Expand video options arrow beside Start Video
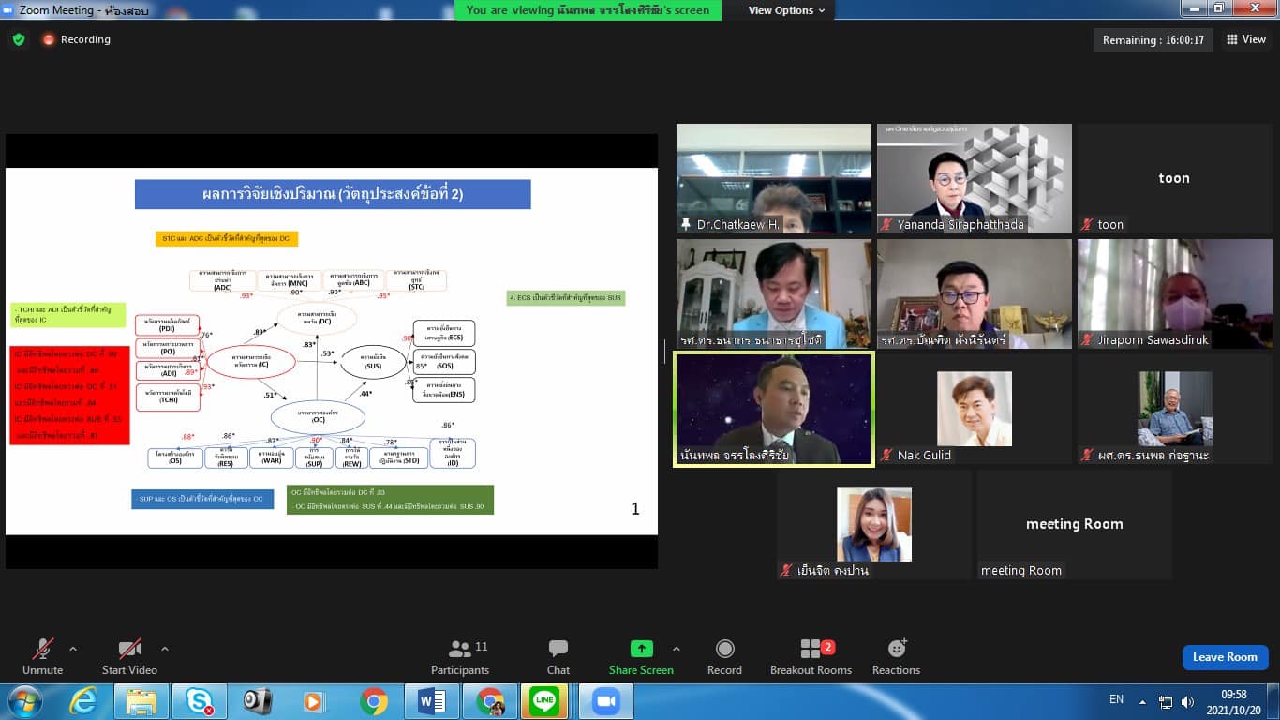The height and width of the screenshot is (720, 1280). click(x=165, y=649)
